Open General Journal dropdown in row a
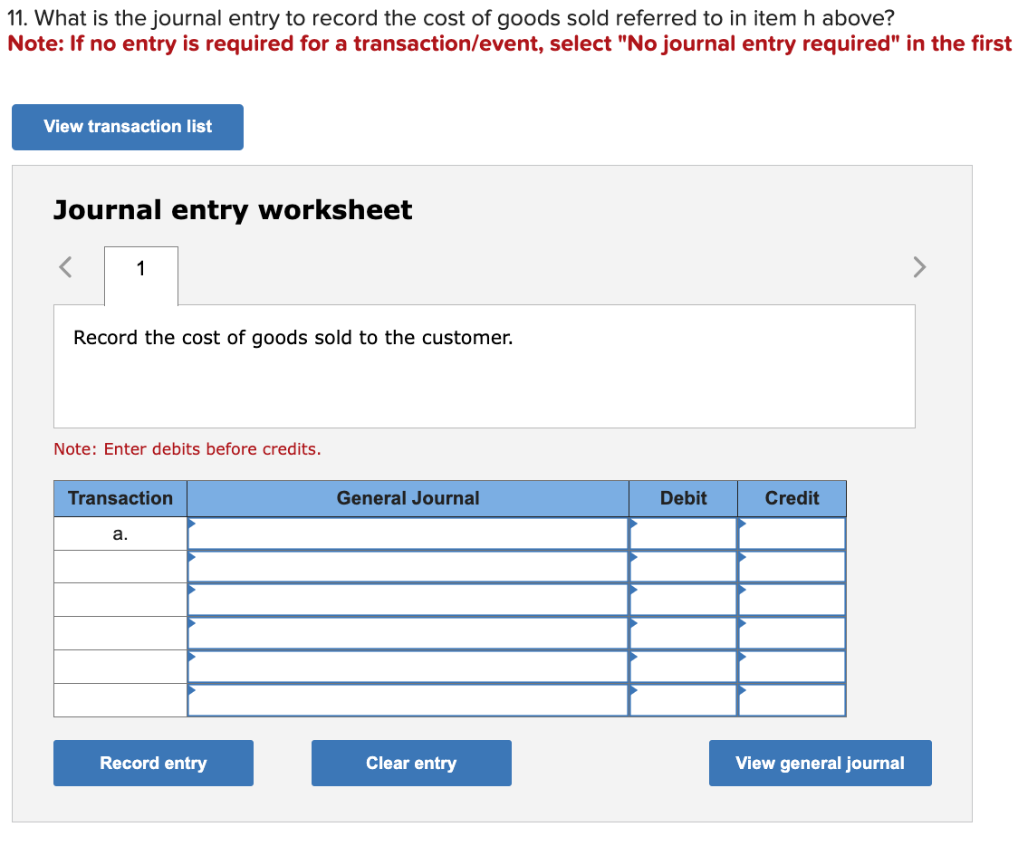The width and height of the screenshot is (1018, 846). (x=408, y=534)
